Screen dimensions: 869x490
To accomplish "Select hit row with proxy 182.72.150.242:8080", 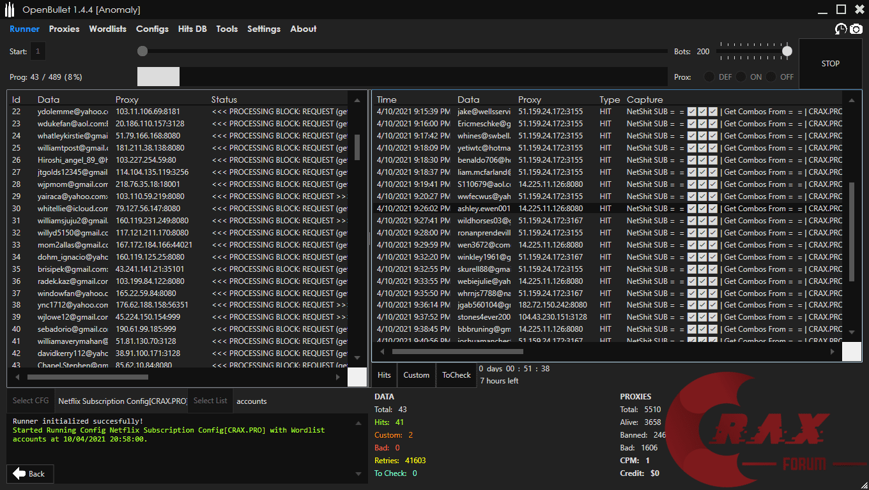I will tap(608, 305).
